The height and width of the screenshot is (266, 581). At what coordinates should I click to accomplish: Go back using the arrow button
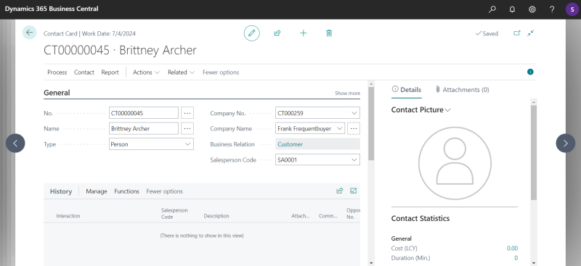[x=29, y=33]
